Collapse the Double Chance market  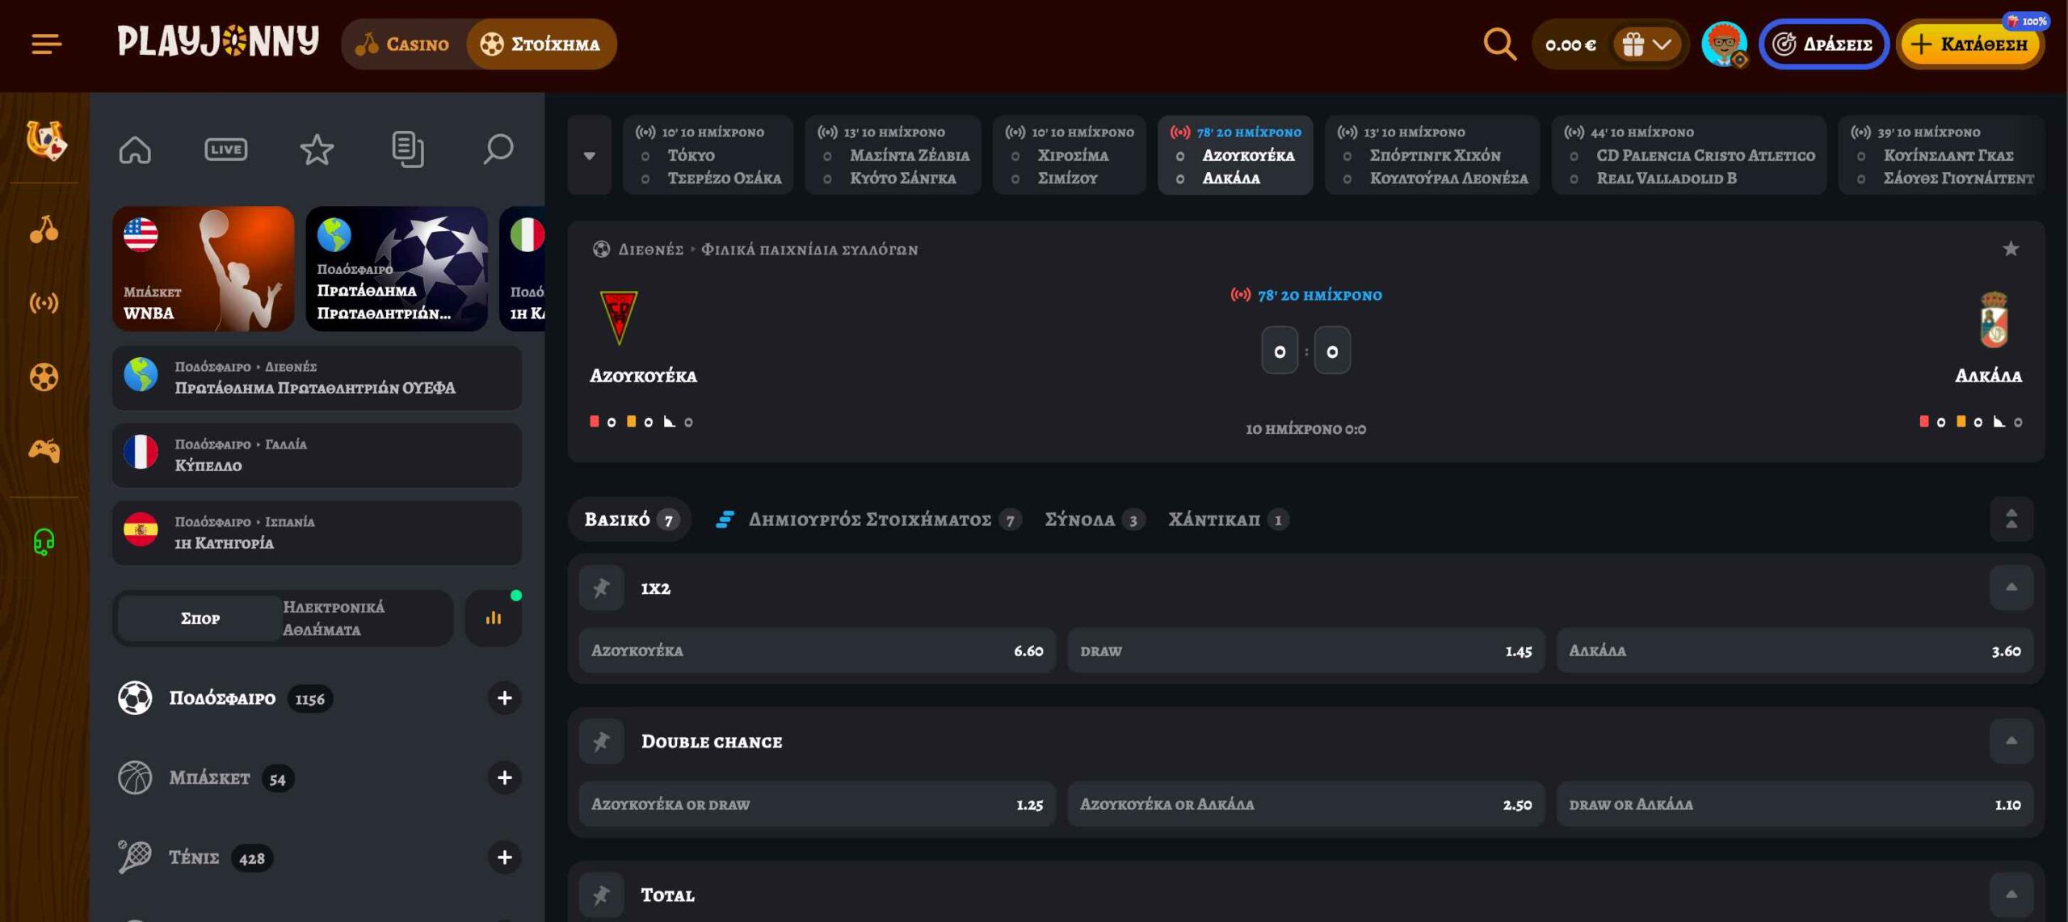tap(2011, 741)
